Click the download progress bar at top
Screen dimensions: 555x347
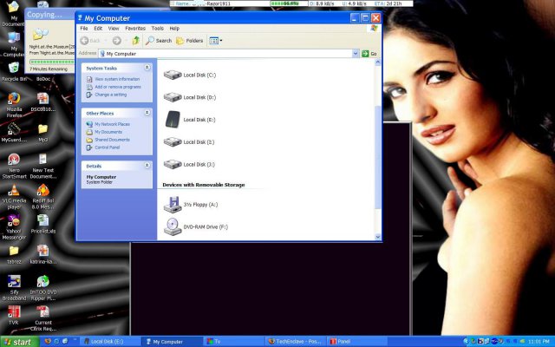(289, 3)
